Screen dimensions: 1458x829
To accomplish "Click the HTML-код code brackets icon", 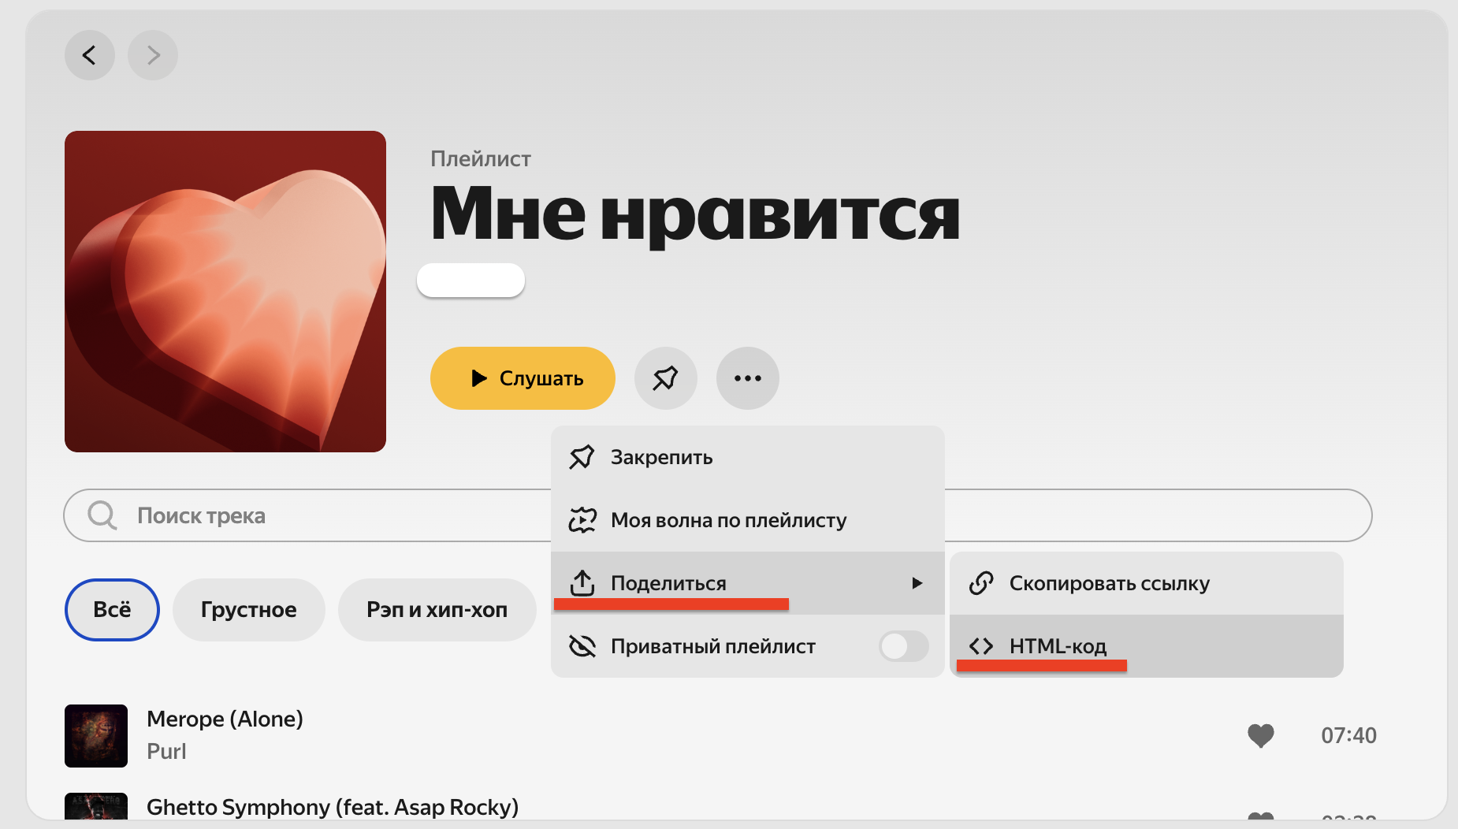I will (x=981, y=646).
